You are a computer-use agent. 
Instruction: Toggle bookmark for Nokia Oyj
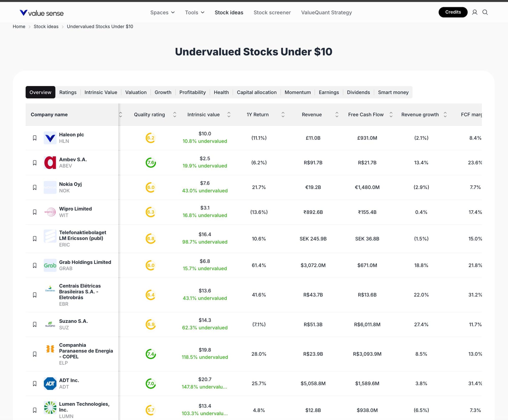35,187
